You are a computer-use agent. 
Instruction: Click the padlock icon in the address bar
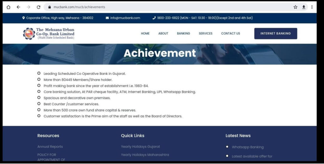click(x=49, y=7)
